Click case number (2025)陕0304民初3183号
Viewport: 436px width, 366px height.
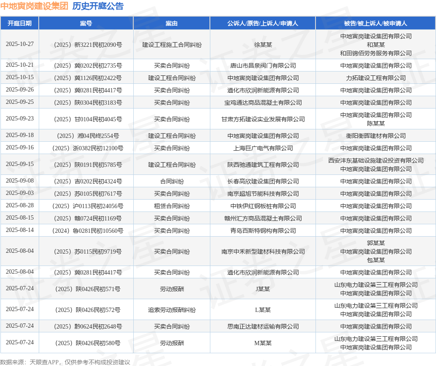[88, 103]
